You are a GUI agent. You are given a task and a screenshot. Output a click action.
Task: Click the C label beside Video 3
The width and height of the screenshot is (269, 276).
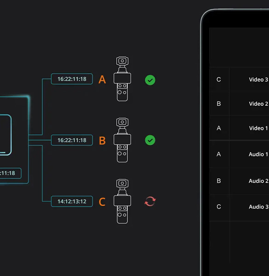tap(219, 80)
